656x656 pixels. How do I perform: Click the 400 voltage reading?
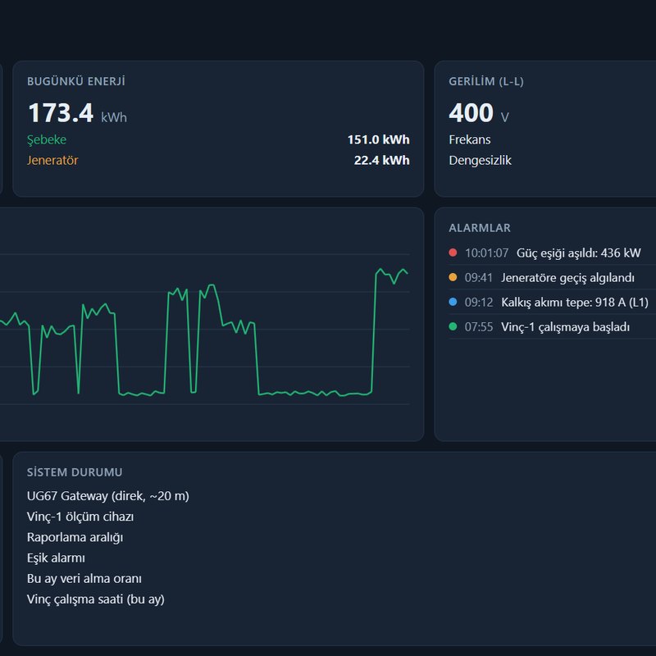pos(471,113)
